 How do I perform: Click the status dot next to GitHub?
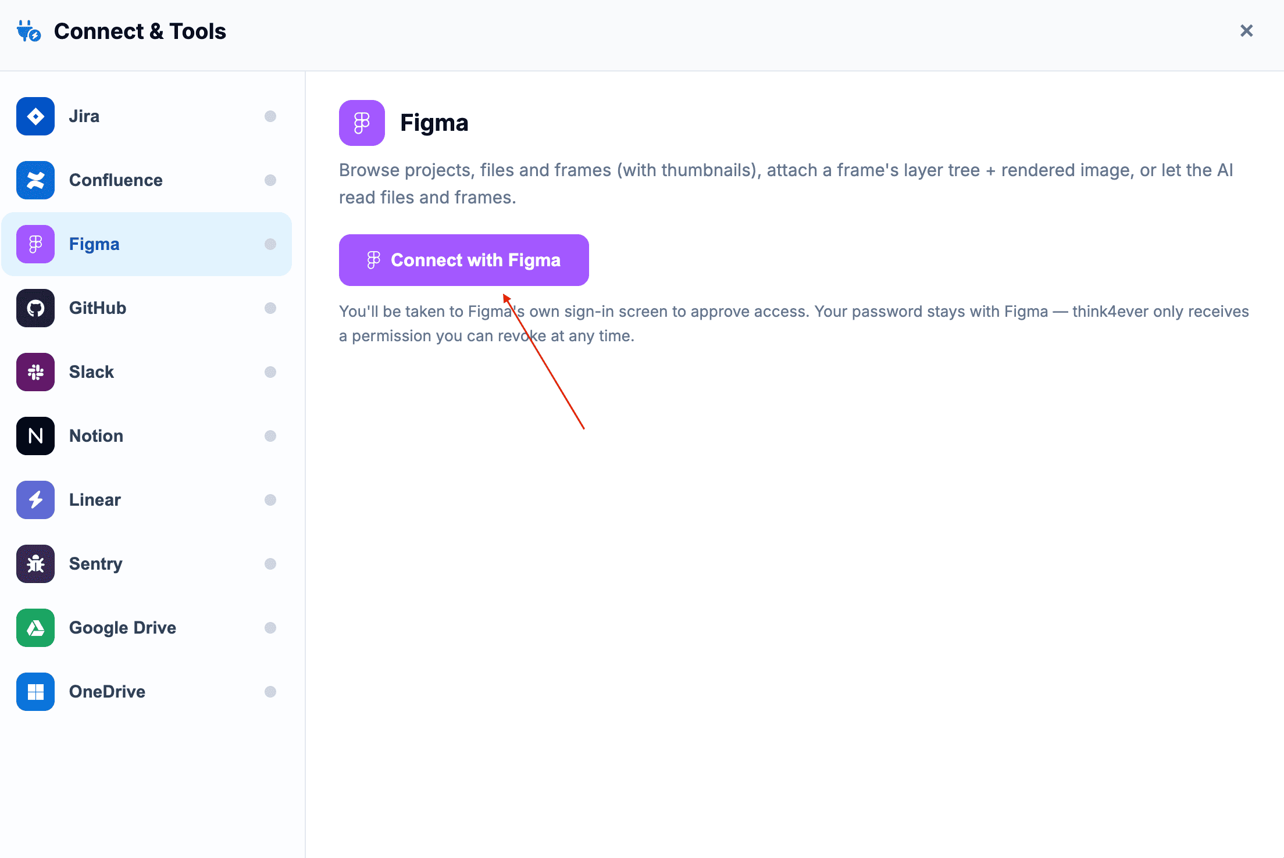[x=270, y=308]
